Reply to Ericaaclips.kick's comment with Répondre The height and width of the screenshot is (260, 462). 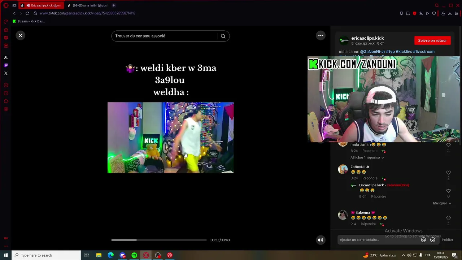pos(379,196)
